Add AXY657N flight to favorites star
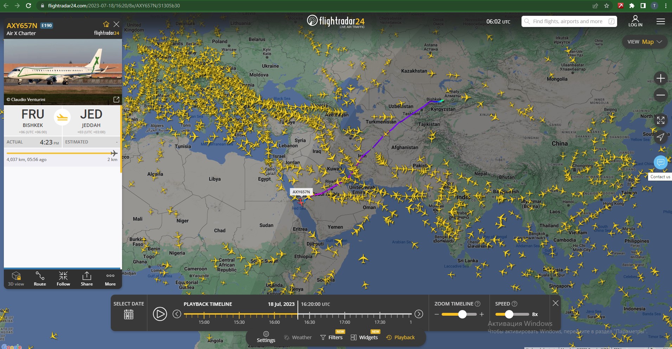Screen dimensions: 672x349 106,24
